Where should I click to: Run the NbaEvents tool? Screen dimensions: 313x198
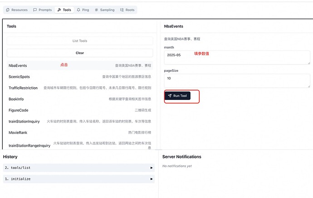point(177,96)
